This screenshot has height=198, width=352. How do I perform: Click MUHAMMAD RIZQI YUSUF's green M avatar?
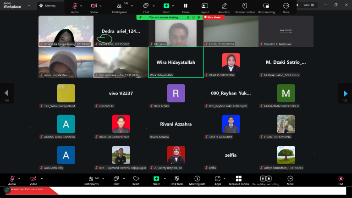point(286,93)
